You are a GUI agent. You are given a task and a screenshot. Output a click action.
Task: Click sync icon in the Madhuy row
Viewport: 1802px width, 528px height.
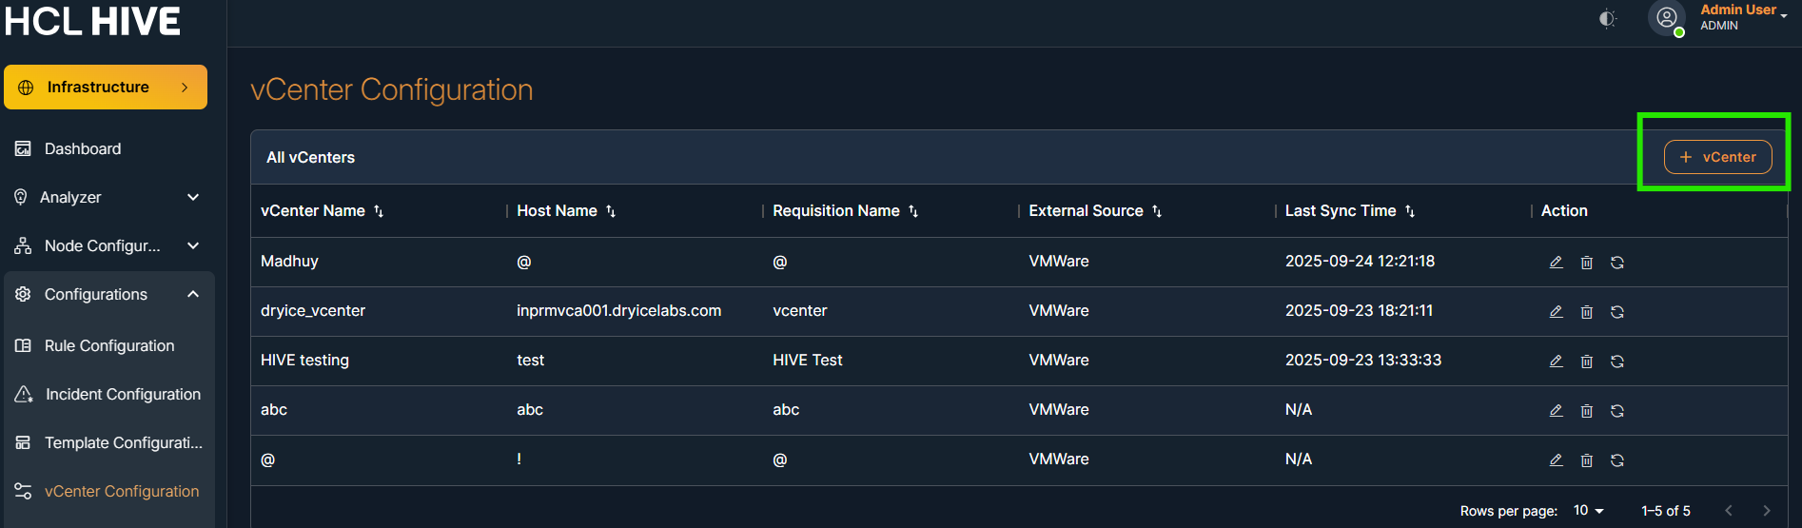(1616, 263)
